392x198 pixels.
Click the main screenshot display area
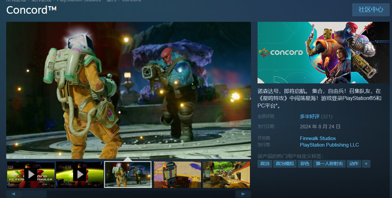(x=129, y=90)
